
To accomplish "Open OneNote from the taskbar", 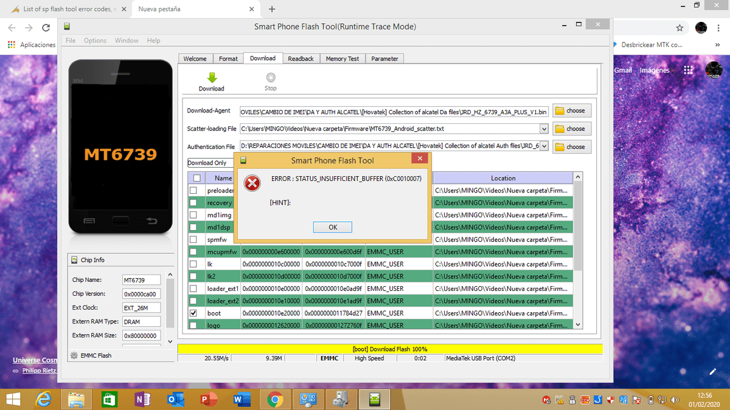I will pyautogui.click(x=143, y=399).
